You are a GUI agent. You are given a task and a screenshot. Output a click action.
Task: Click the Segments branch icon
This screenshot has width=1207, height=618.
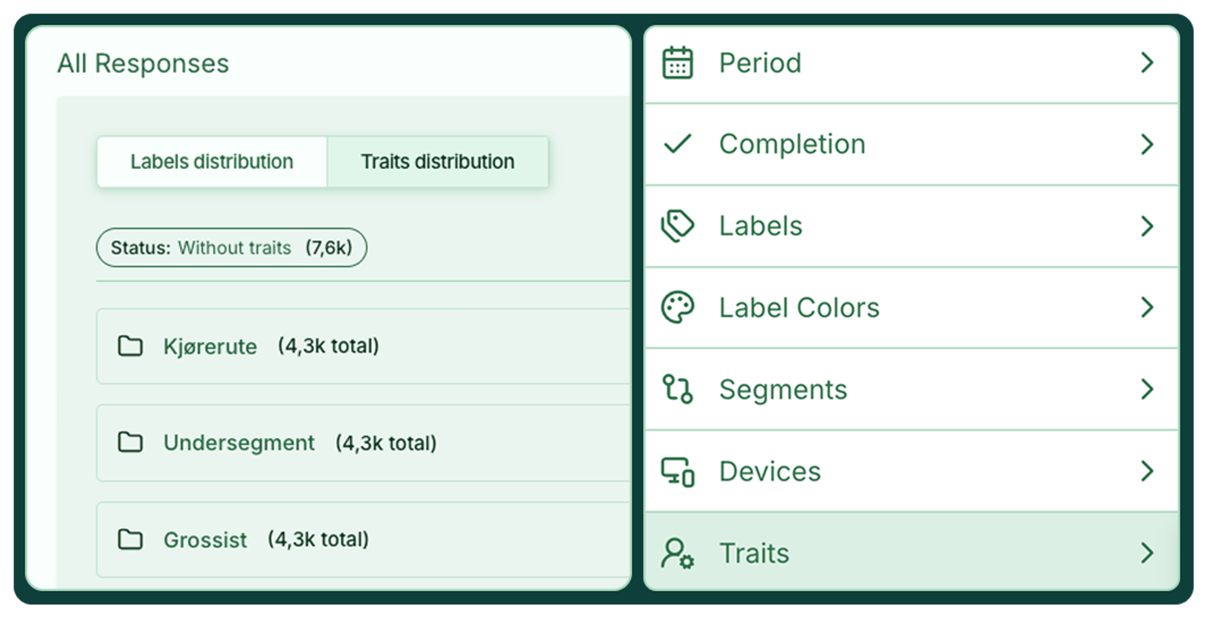[678, 389]
